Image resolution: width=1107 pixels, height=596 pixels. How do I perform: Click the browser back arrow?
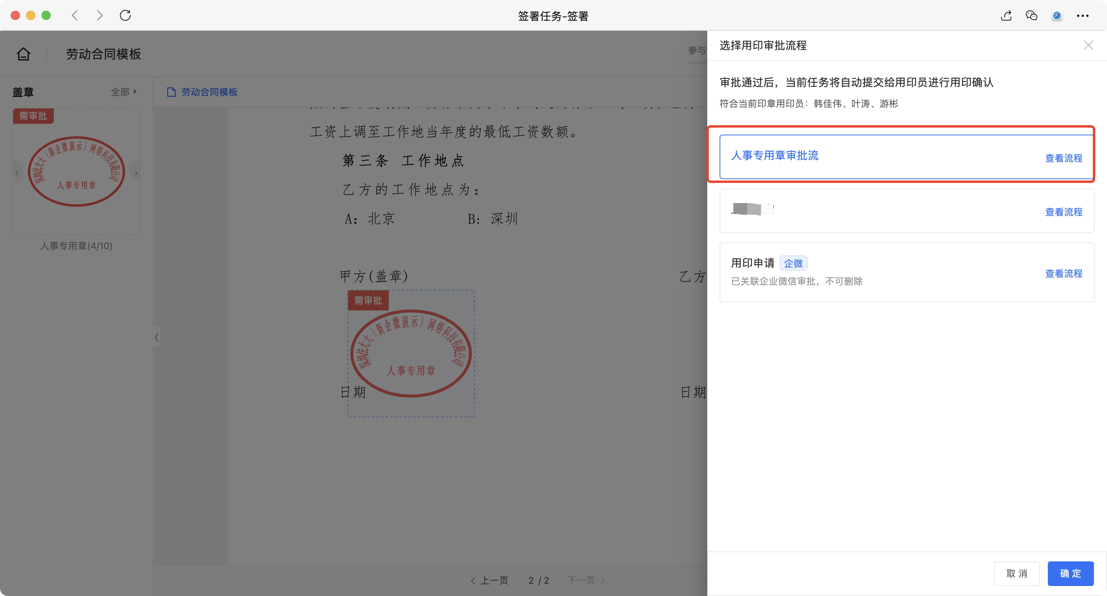click(75, 16)
